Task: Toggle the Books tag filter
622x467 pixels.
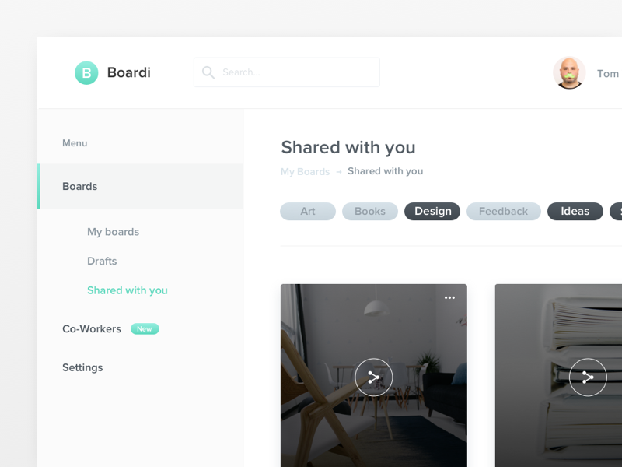Action: [370, 212]
